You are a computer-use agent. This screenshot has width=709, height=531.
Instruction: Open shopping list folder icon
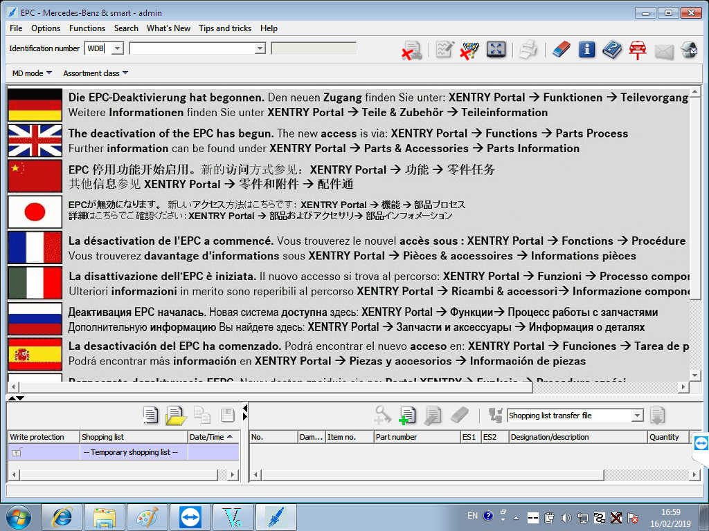[x=175, y=416]
